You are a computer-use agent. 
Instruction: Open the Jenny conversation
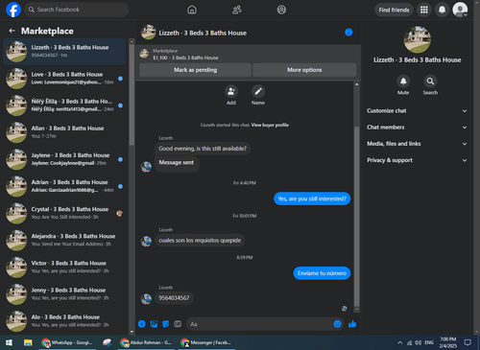65,294
